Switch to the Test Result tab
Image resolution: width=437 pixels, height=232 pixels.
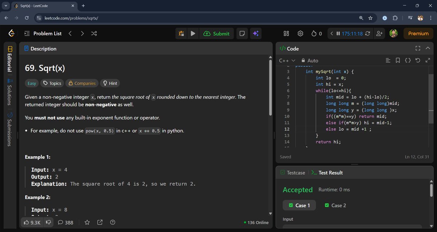point(327,173)
